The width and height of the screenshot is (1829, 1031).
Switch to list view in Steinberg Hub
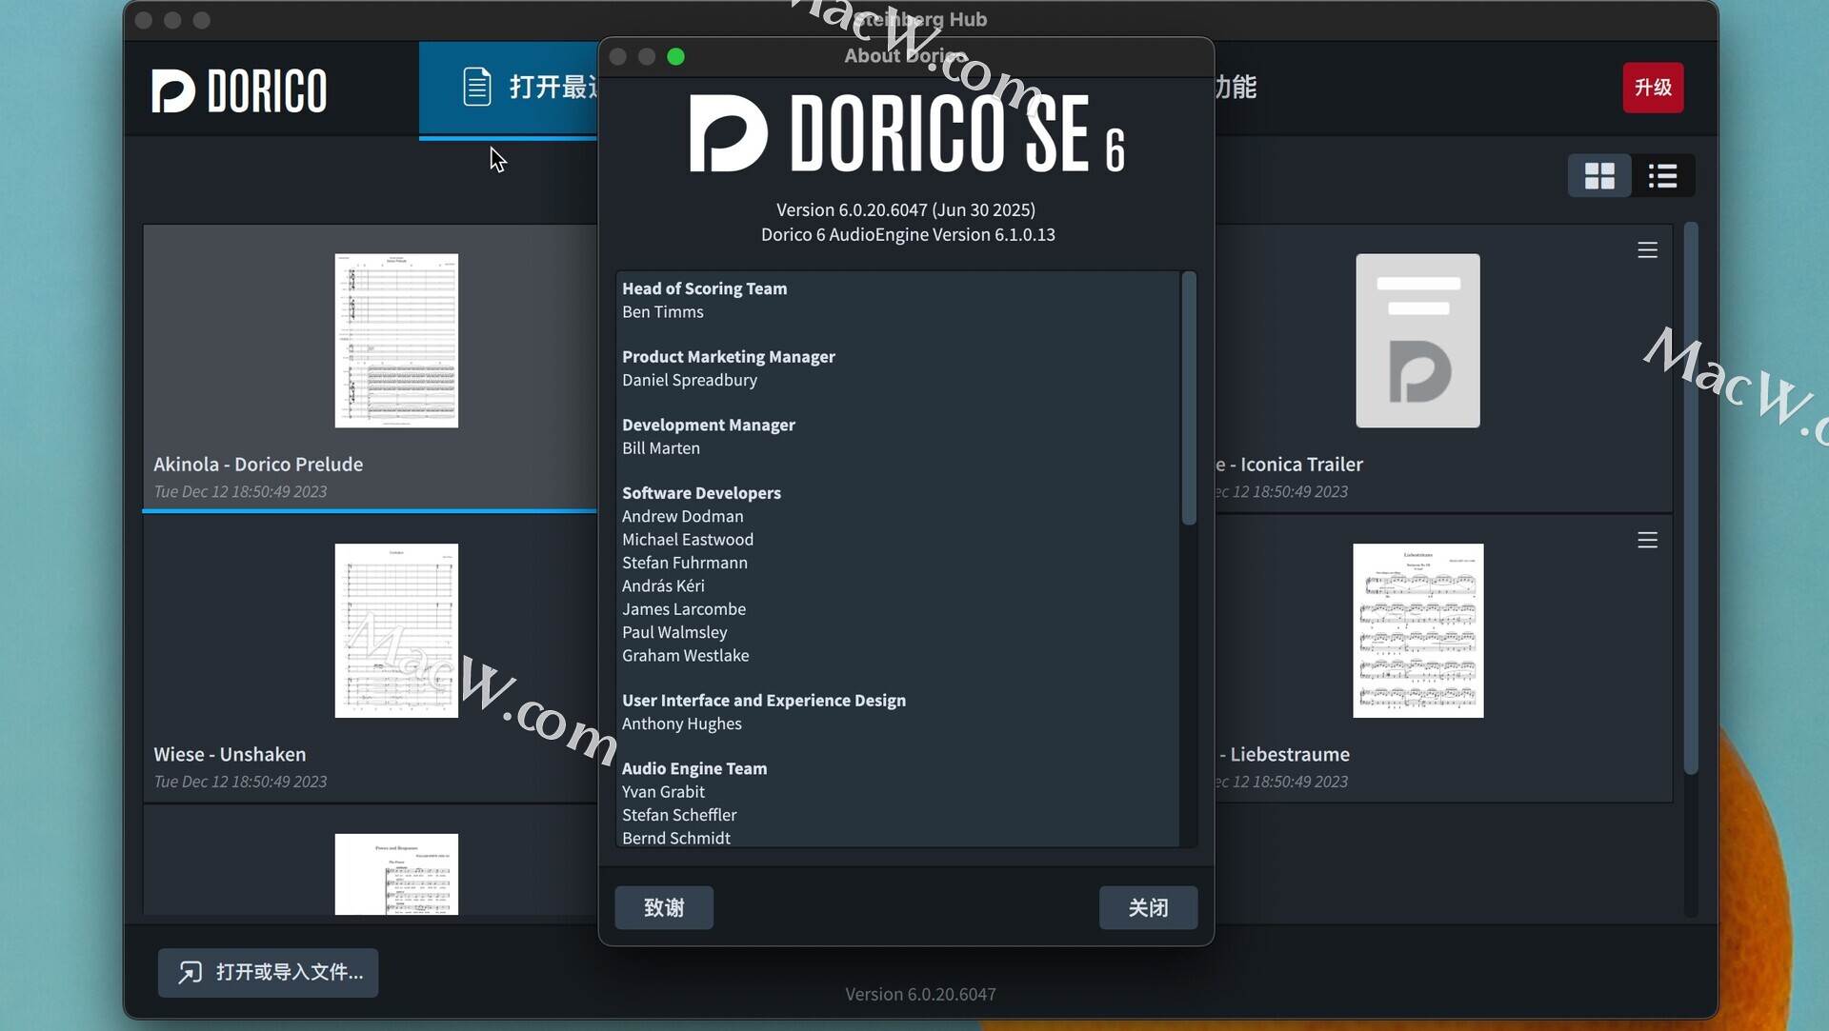coord(1663,175)
